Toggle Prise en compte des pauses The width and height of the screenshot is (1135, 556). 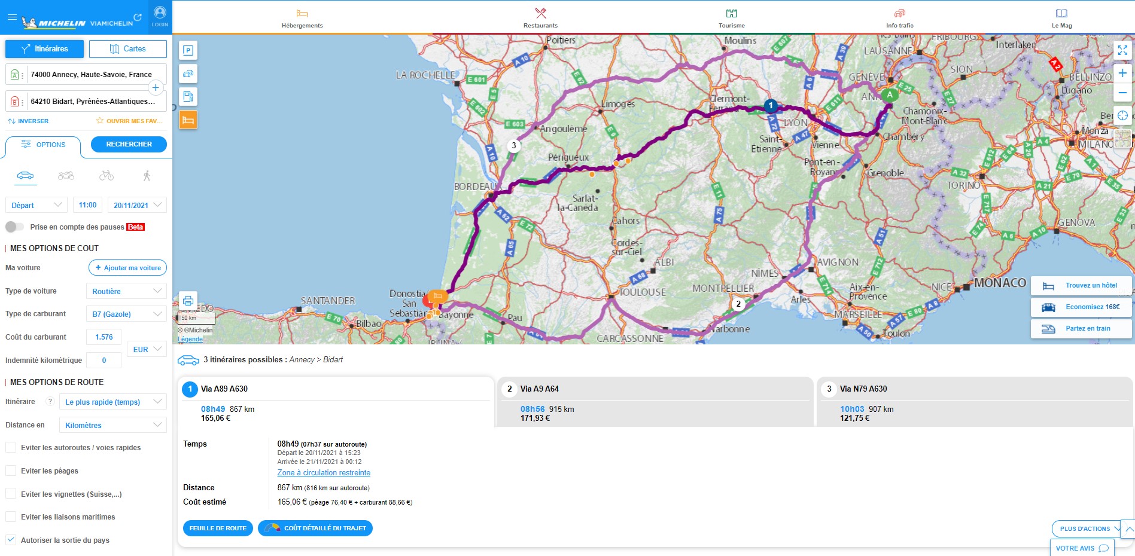point(14,227)
